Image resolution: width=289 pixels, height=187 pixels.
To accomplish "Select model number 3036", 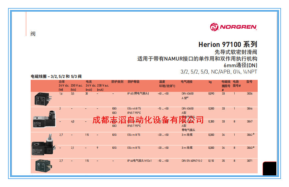I will coord(250,93).
